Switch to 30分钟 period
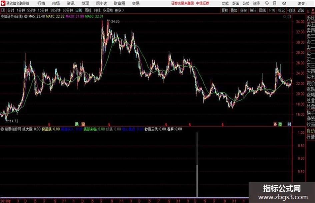Image resolution: width=315 pixels, height=203 pixels. pyautogui.click(x=55, y=10)
